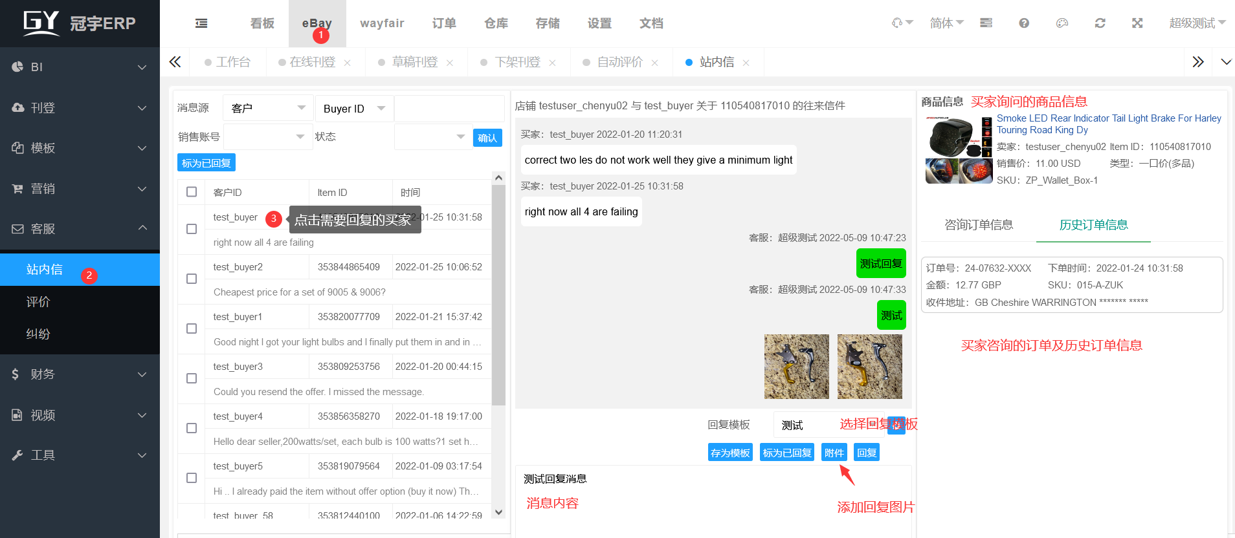Toggle the select-all checkbox in message header
1235x538 pixels.
point(192,192)
